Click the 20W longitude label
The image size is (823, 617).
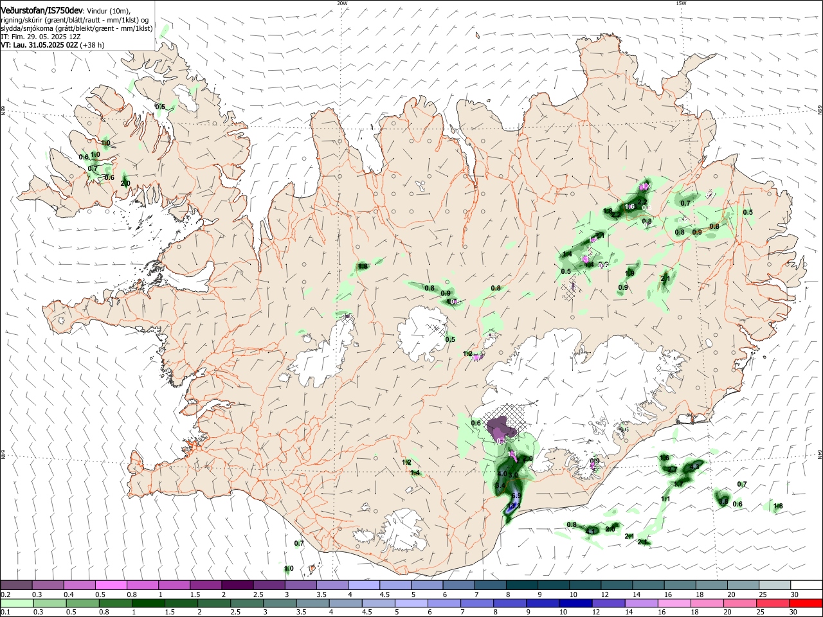click(342, 3)
